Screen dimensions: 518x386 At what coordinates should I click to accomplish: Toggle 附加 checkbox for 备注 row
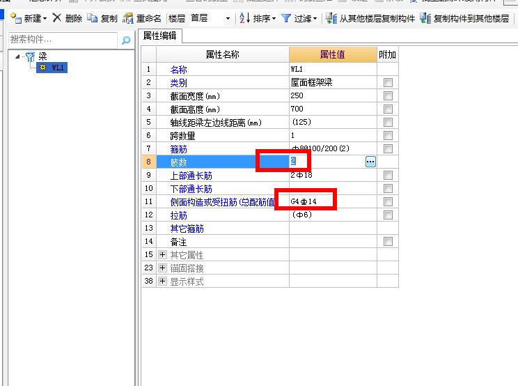click(388, 241)
